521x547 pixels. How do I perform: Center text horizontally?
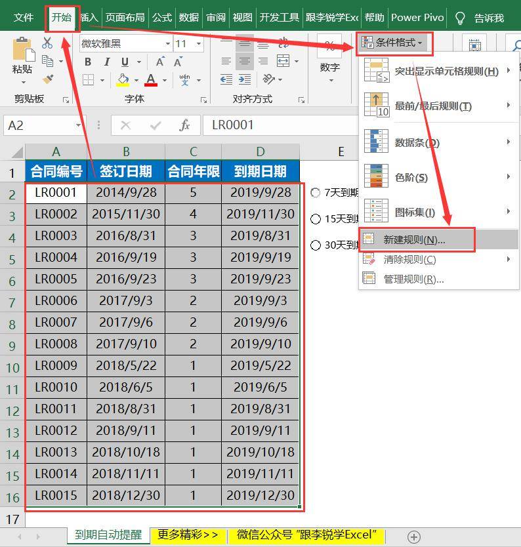pos(245,61)
